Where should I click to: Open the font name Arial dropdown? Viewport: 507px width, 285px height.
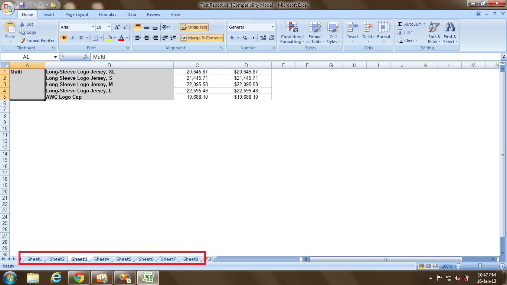(92, 27)
